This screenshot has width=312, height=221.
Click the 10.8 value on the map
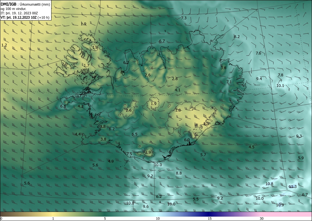point(269,184)
